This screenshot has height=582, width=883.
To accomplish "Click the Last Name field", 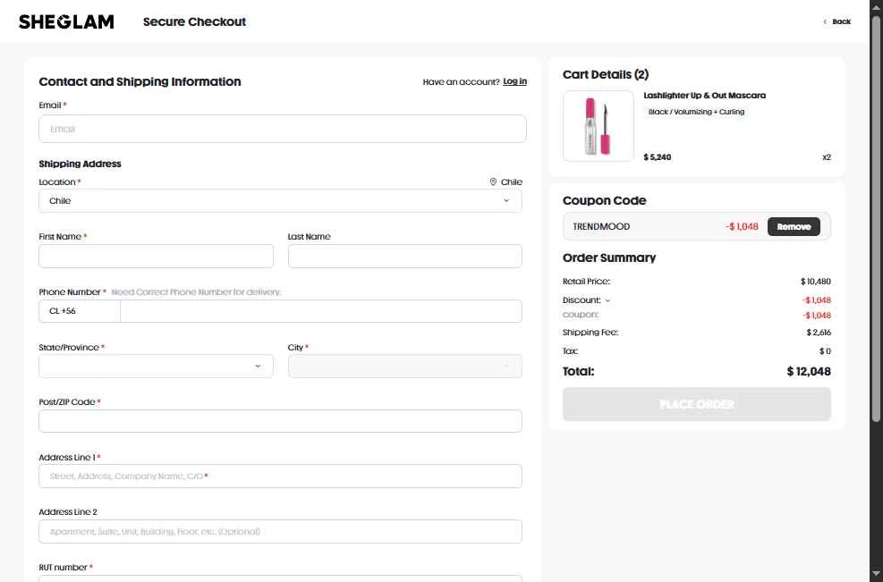I will point(405,256).
